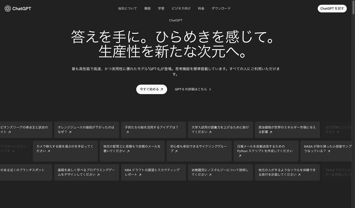The width and height of the screenshot is (355, 208).
Task: Click arrow icon on NBA ドラフト card
Action: 140,175
